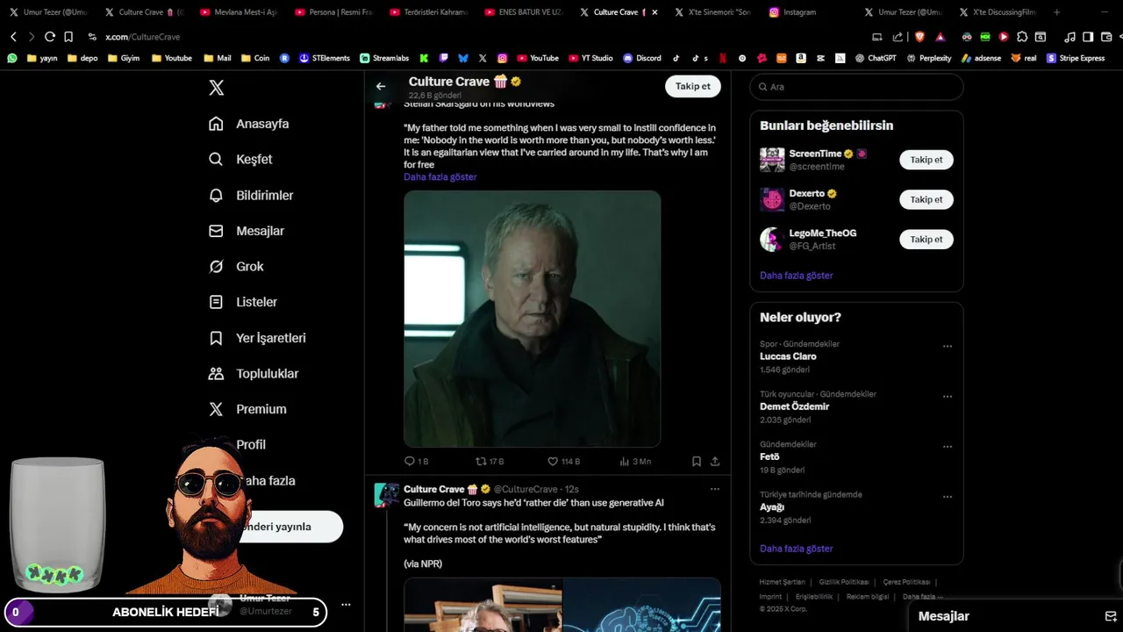Open Listeler page
The image size is (1123, 632).
click(243, 302)
